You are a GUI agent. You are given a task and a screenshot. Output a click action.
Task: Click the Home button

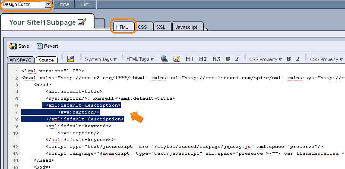[63, 4]
